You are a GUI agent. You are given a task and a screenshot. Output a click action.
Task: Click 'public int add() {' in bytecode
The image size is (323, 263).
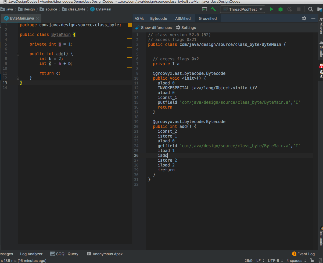(175, 127)
